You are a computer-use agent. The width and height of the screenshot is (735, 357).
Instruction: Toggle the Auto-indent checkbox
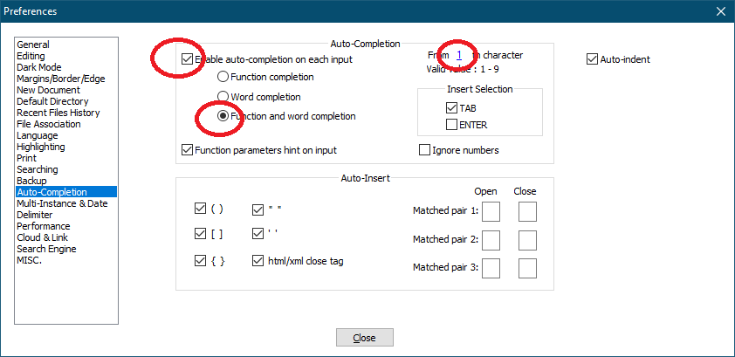pos(592,59)
